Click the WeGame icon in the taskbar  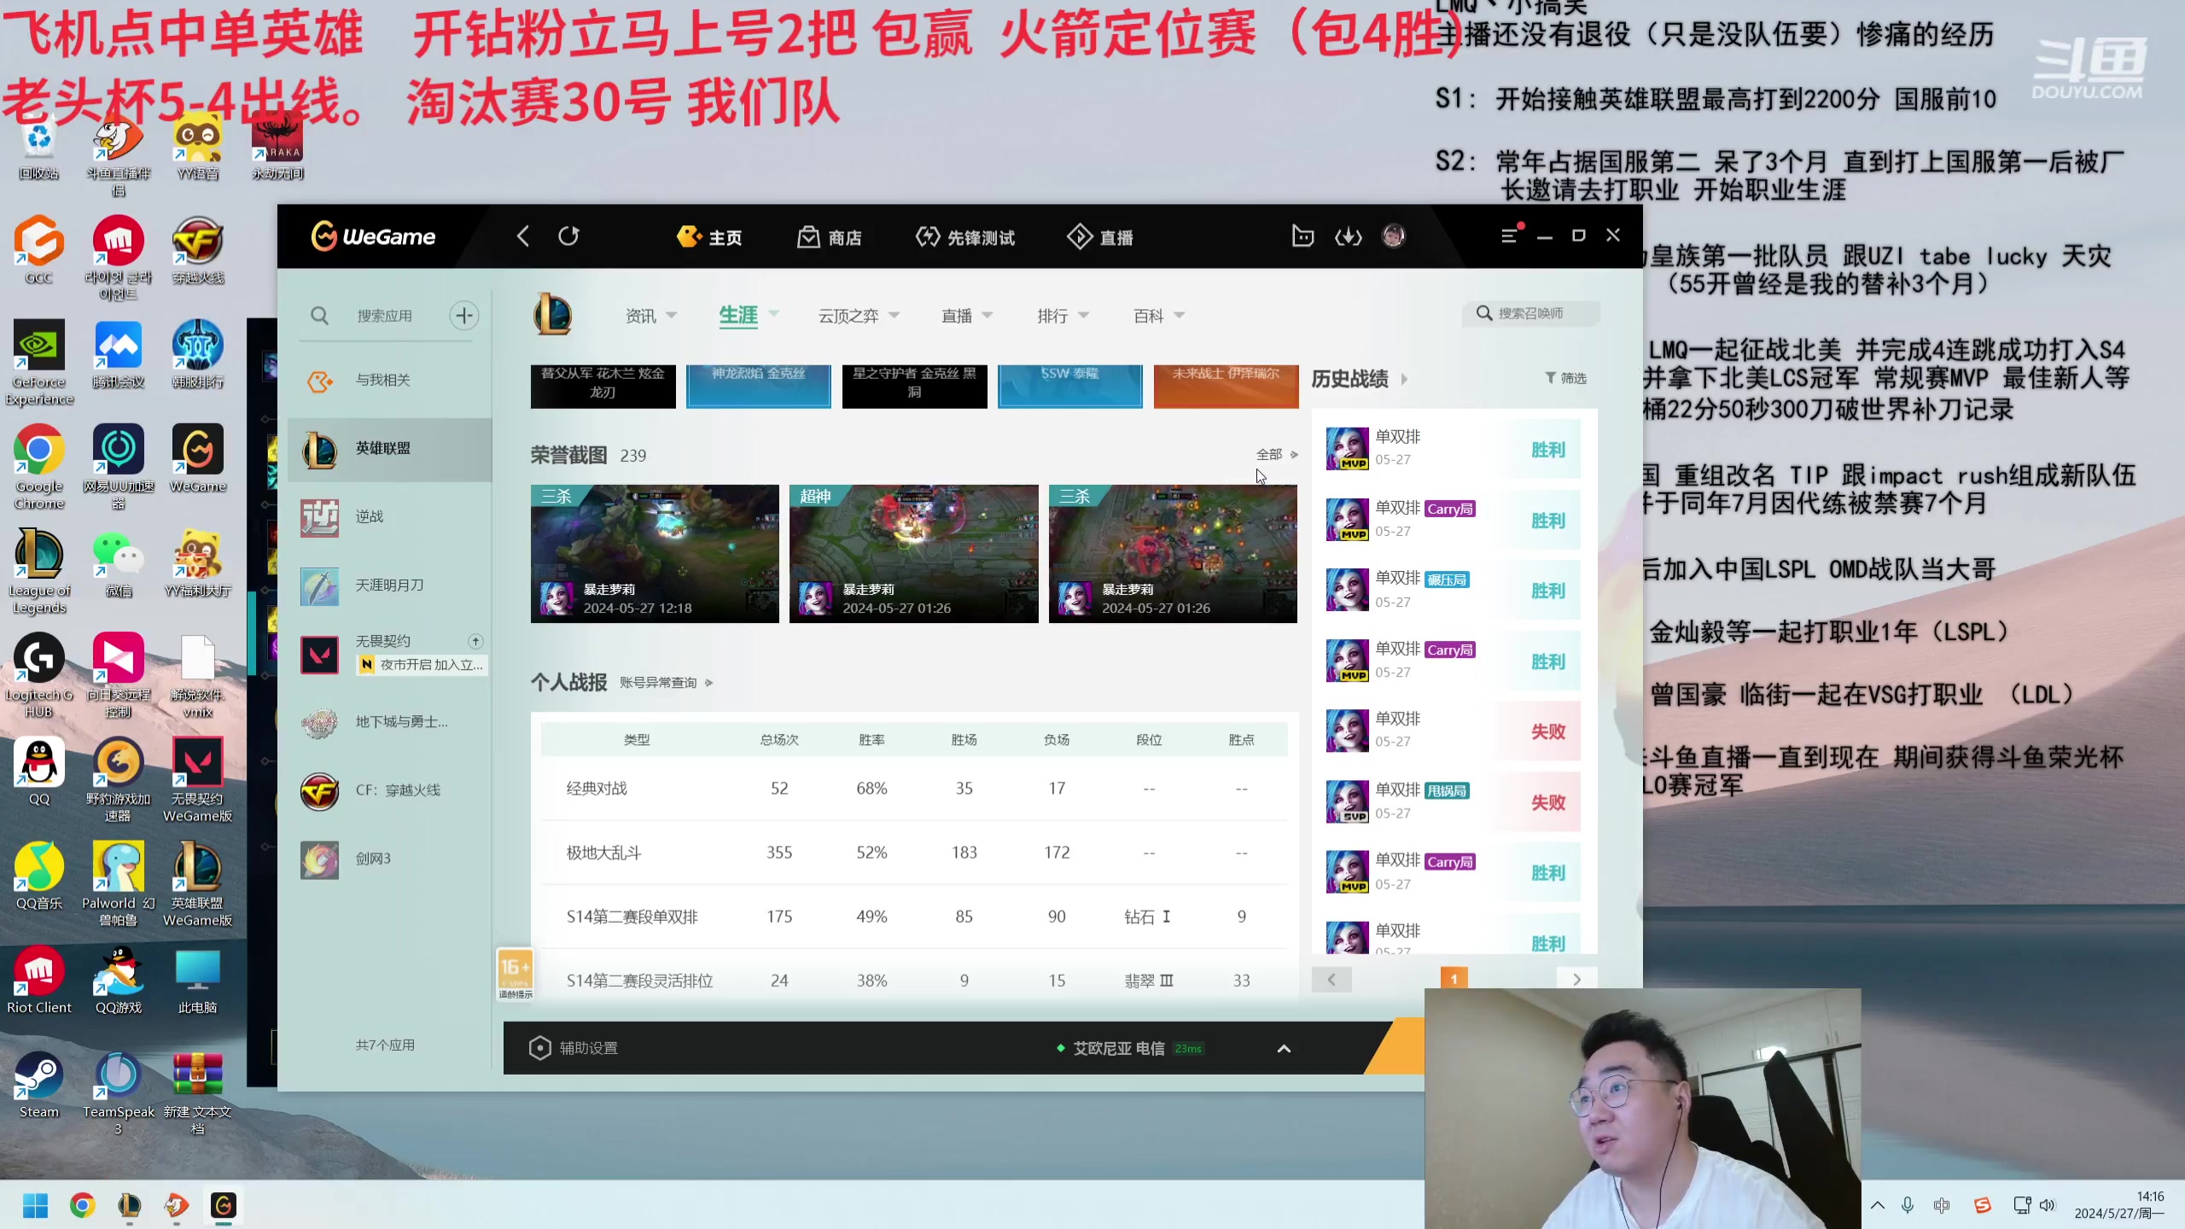pyautogui.click(x=224, y=1205)
